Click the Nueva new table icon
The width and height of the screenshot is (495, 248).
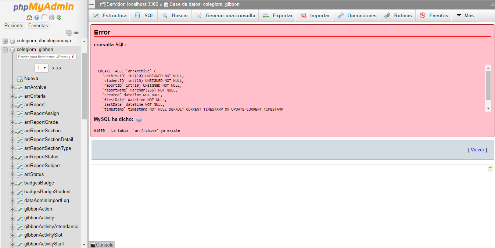(x=20, y=79)
